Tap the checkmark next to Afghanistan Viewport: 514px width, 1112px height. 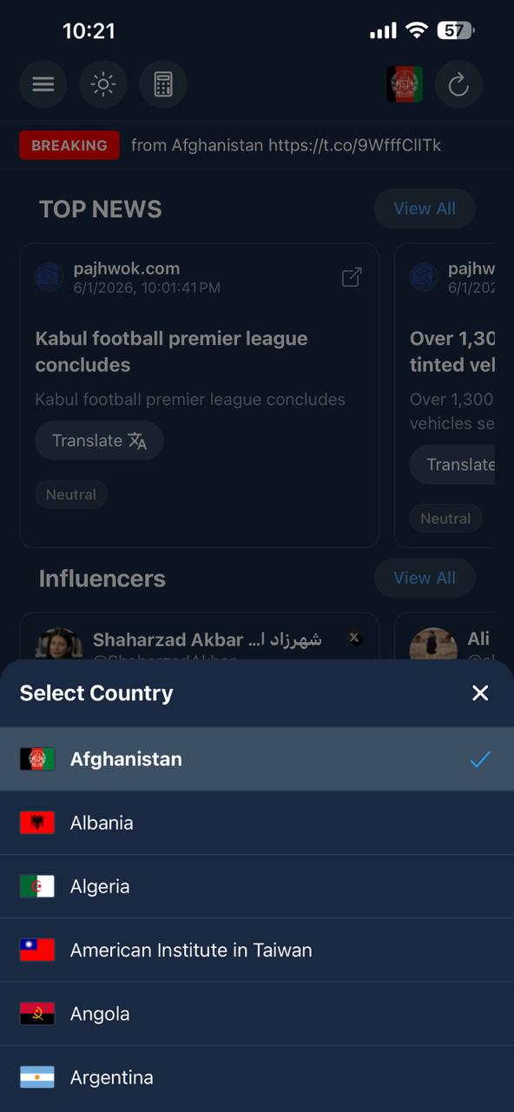[x=480, y=758]
